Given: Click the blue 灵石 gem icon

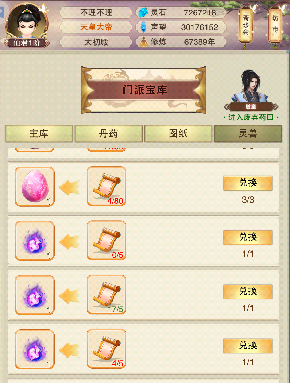Looking at the screenshot, I should [x=143, y=12].
